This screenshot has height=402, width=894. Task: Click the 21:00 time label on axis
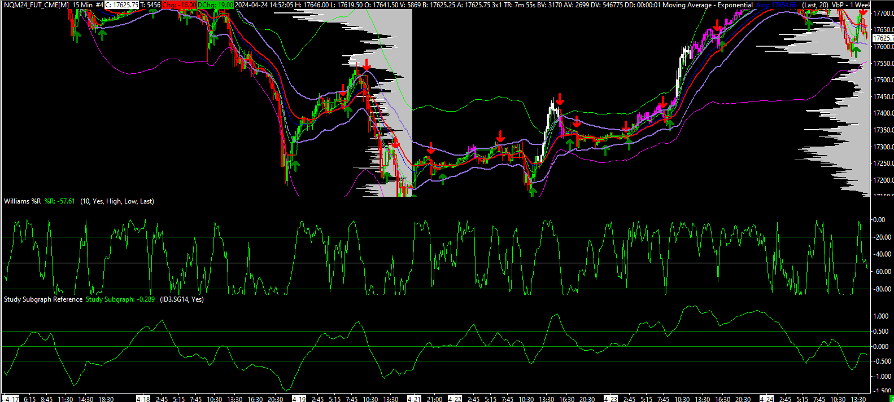pyautogui.click(x=434, y=399)
